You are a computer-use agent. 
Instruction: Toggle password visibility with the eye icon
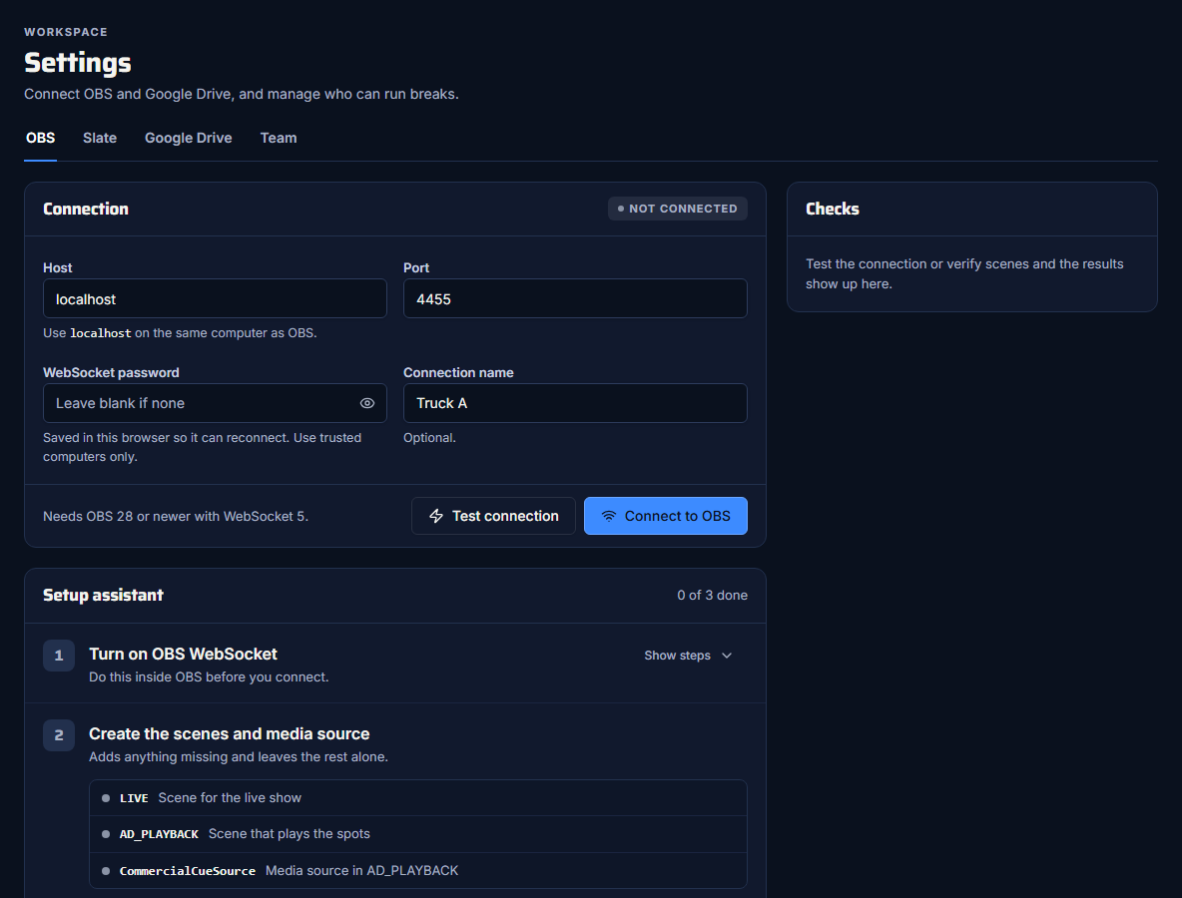367,403
